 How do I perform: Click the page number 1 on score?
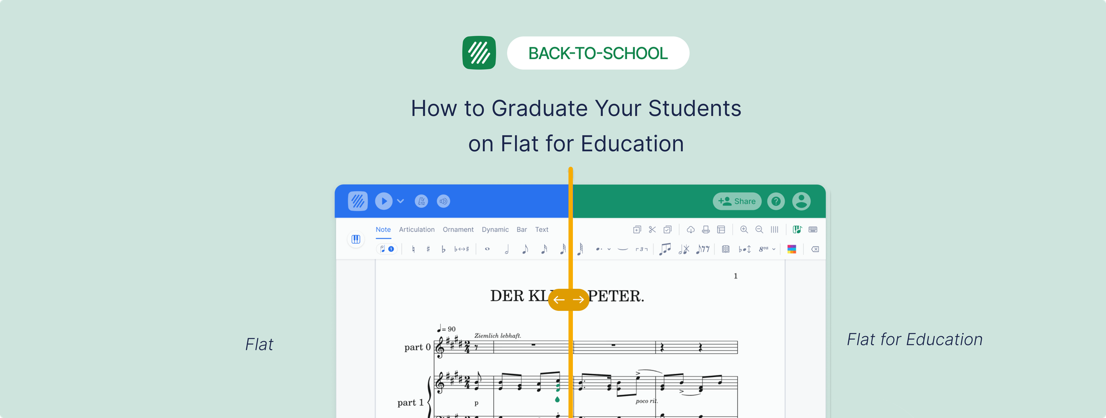pyautogui.click(x=735, y=276)
